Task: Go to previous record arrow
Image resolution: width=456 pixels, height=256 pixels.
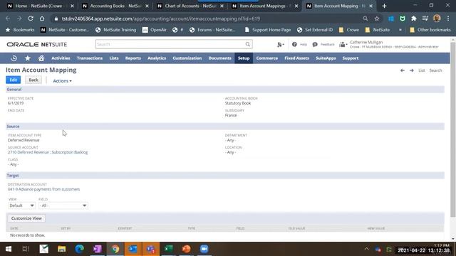Action: coord(403,70)
